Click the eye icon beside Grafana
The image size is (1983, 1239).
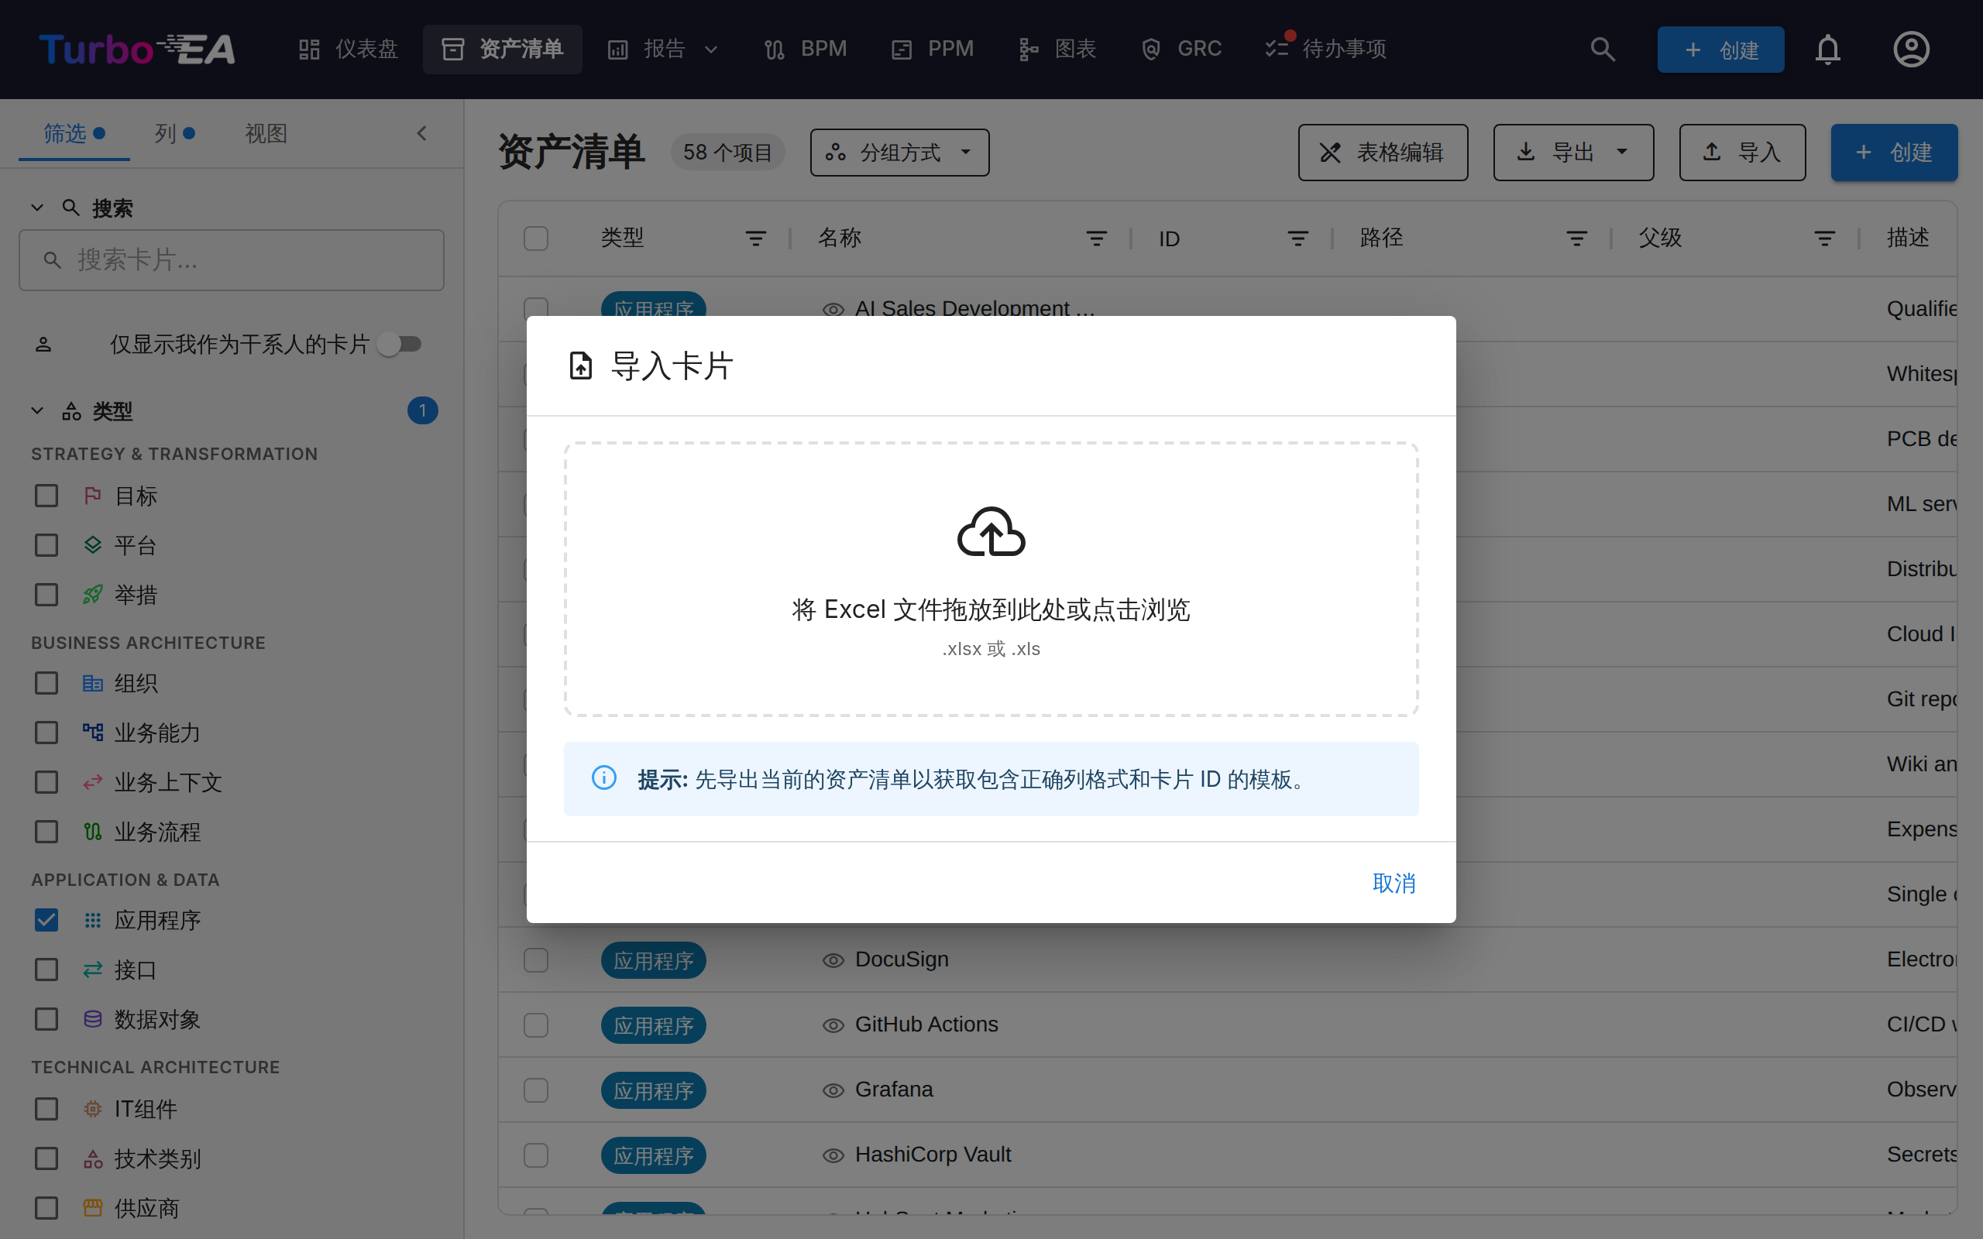click(x=833, y=1090)
